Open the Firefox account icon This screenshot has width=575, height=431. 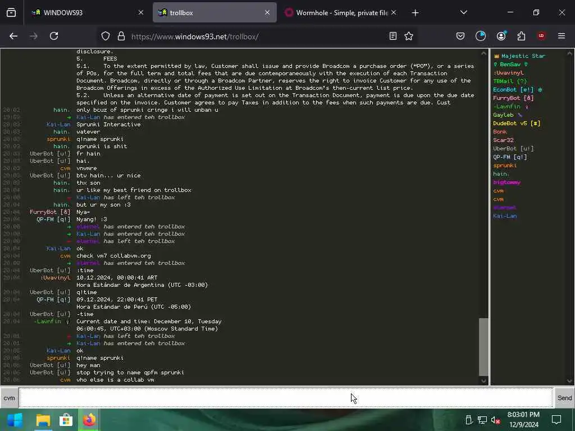point(501,36)
